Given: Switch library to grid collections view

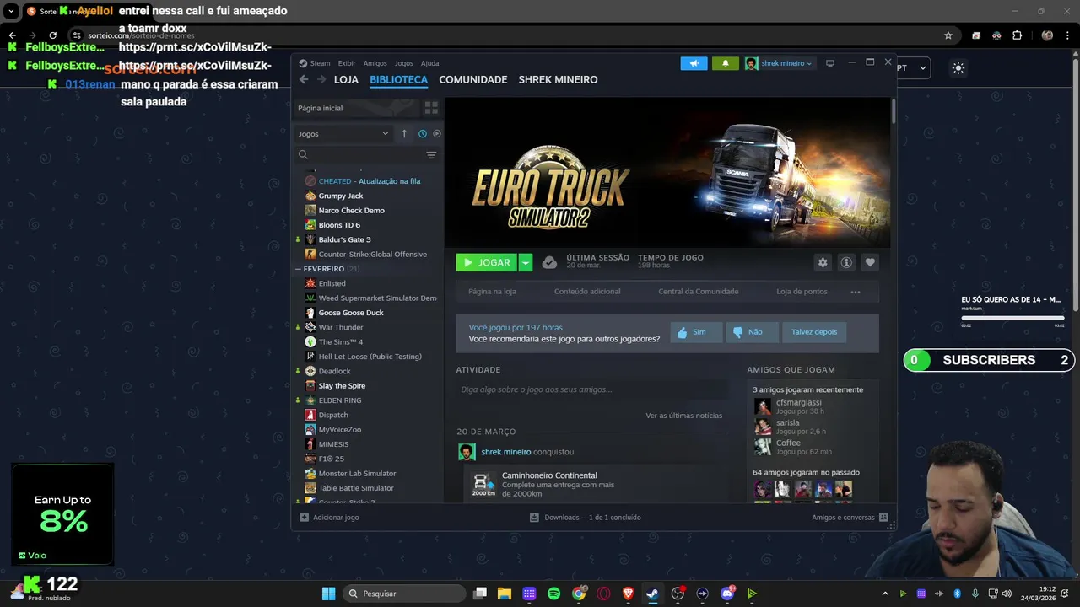Looking at the screenshot, I should point(431,108).
